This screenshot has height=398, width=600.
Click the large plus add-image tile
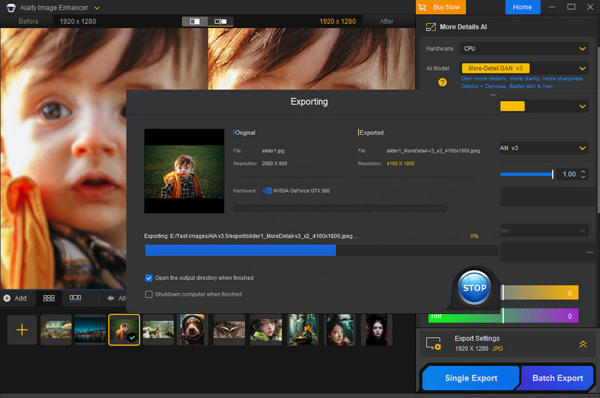pos(22,330)
